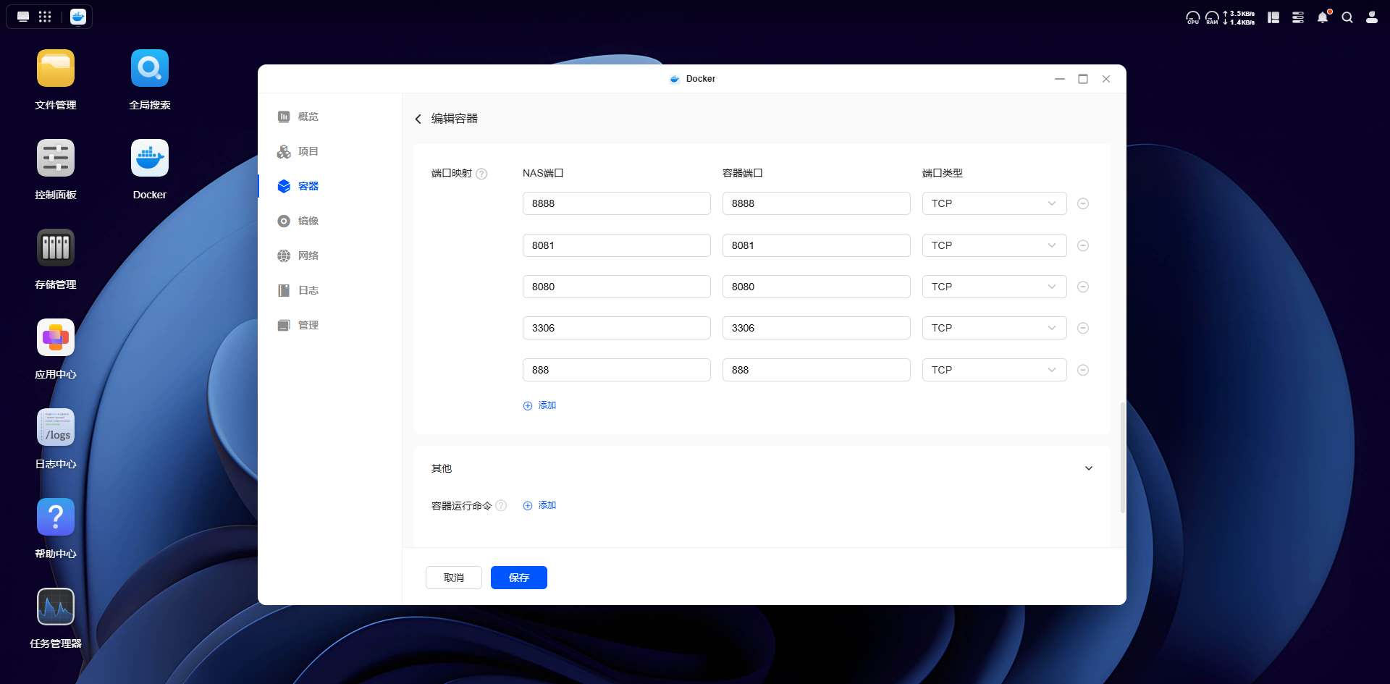1390x684 pixels.
Task: Switch to the 网络 sidebar tab
Action: [308, 256]
